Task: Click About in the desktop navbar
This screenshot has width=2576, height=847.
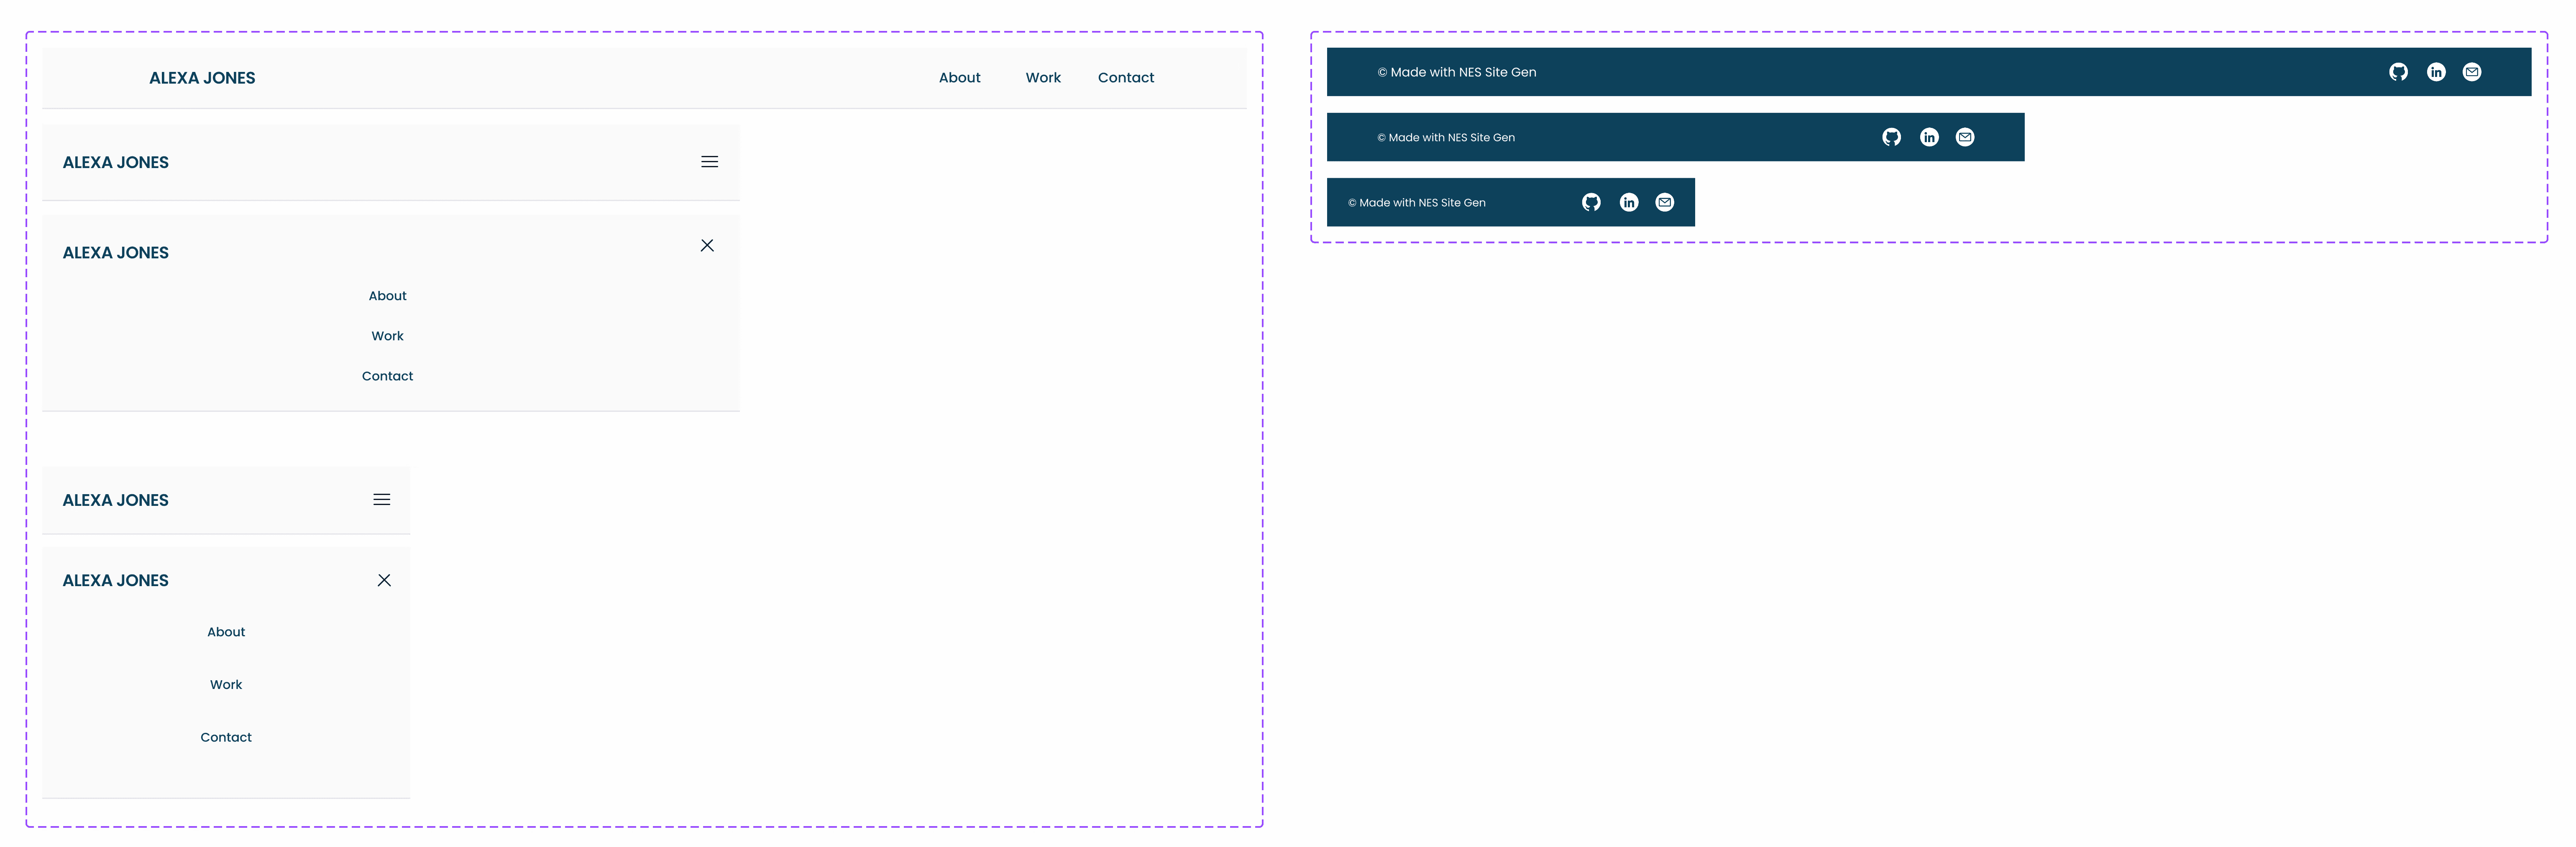Action: coord(959,78)
